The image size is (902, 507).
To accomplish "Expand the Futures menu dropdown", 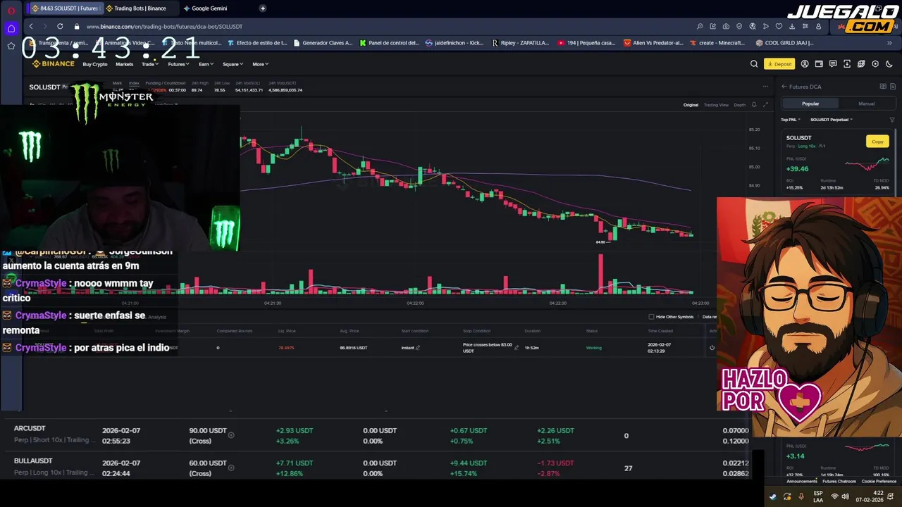I will point(178,64).
